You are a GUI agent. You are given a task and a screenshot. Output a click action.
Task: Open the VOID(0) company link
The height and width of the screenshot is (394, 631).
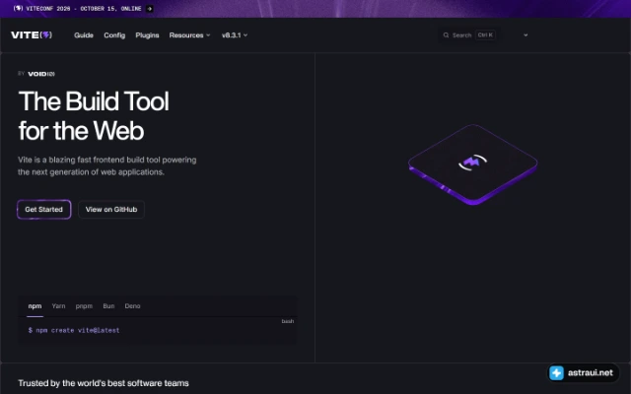point(41,74)
